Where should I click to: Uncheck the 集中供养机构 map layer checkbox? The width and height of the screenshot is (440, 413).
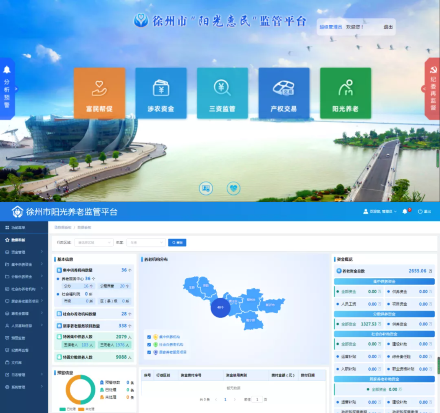(x=149, y=337)
